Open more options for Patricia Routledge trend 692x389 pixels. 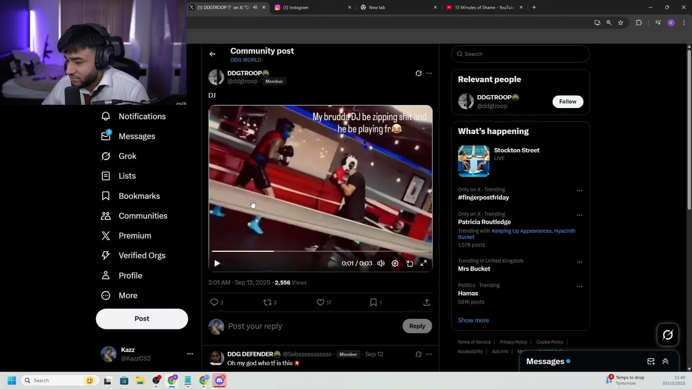(x=580, y=215)
